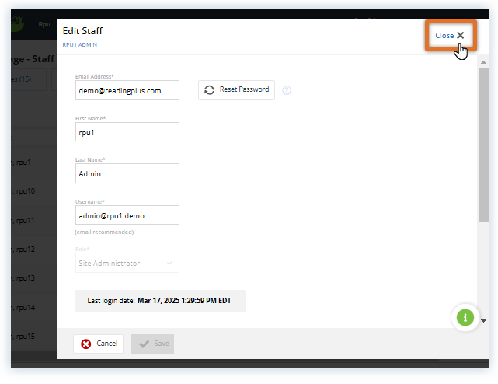Select the rpu10 row in background staff list
Screen dimensions: 498x384
(x=33, y=191)
